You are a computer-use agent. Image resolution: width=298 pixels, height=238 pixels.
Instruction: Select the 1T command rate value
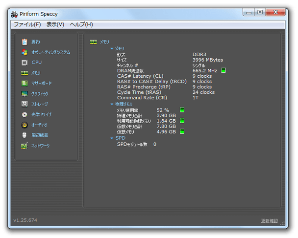click(x=196, y=98)
